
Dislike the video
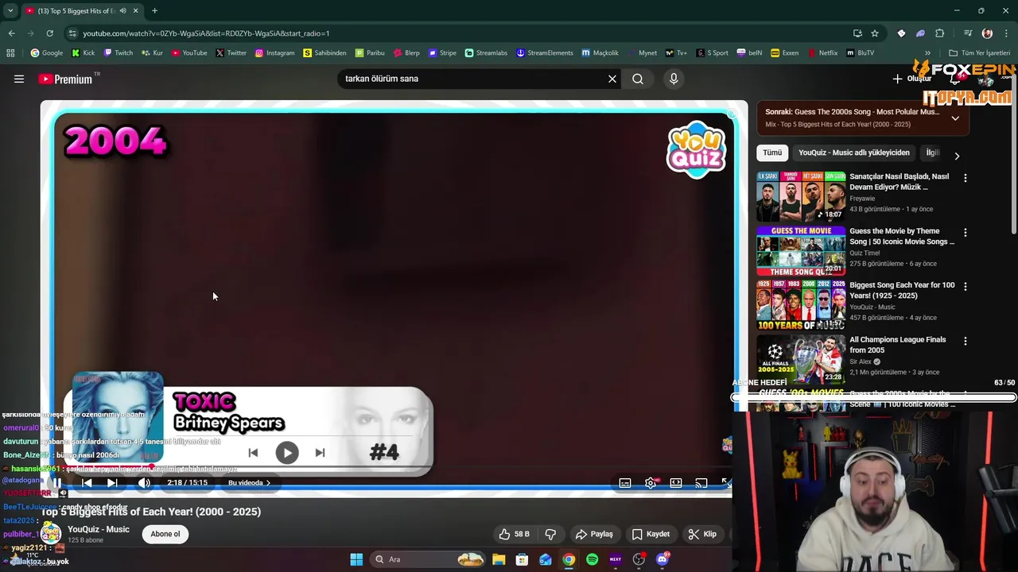[x=550, y=534]
